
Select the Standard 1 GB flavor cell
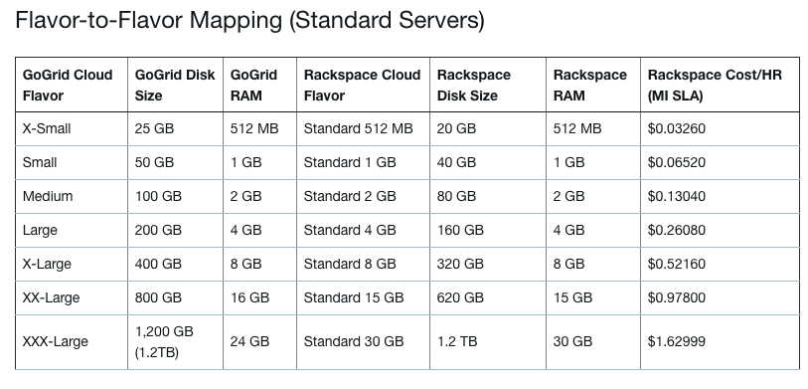point(364,162)
